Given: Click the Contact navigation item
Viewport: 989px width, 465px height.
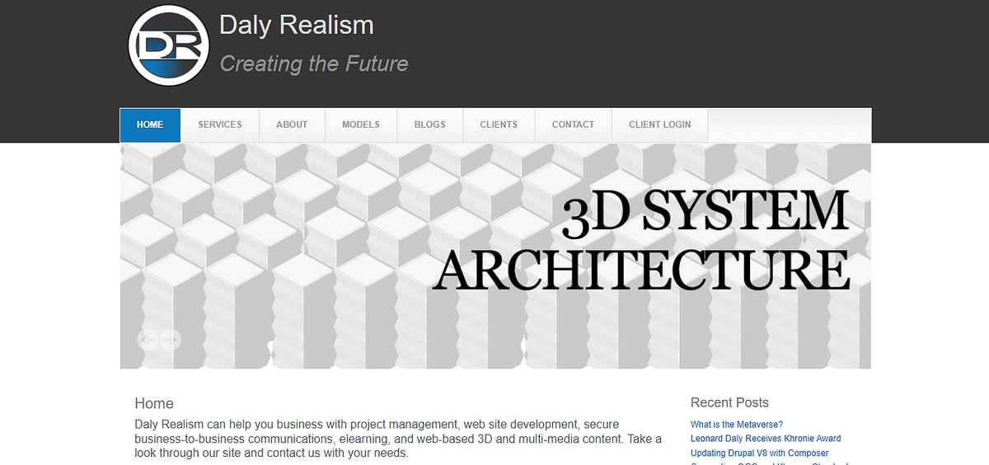Looking at the screenshot, I should point(573,124).
